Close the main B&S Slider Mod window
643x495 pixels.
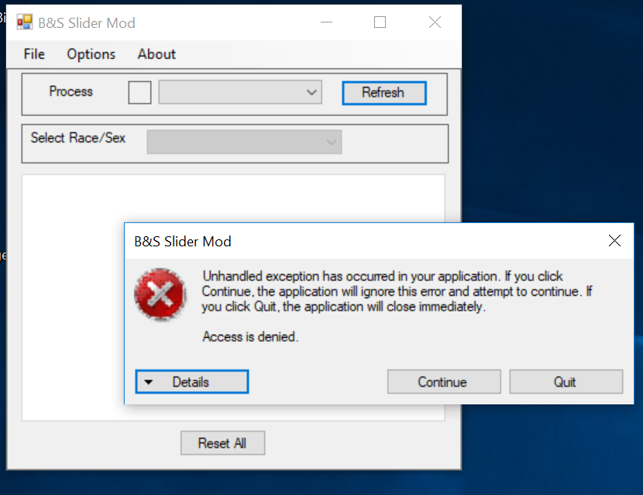pos(435,22)
